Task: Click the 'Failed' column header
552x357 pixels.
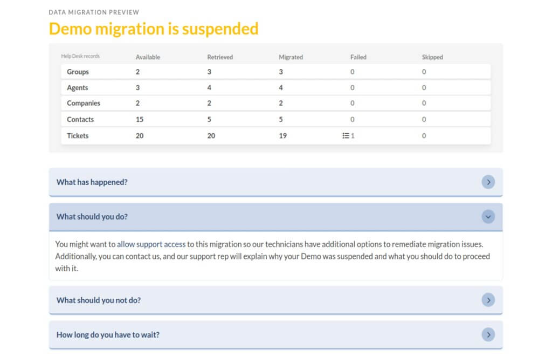Action: (x=357, y=57)
